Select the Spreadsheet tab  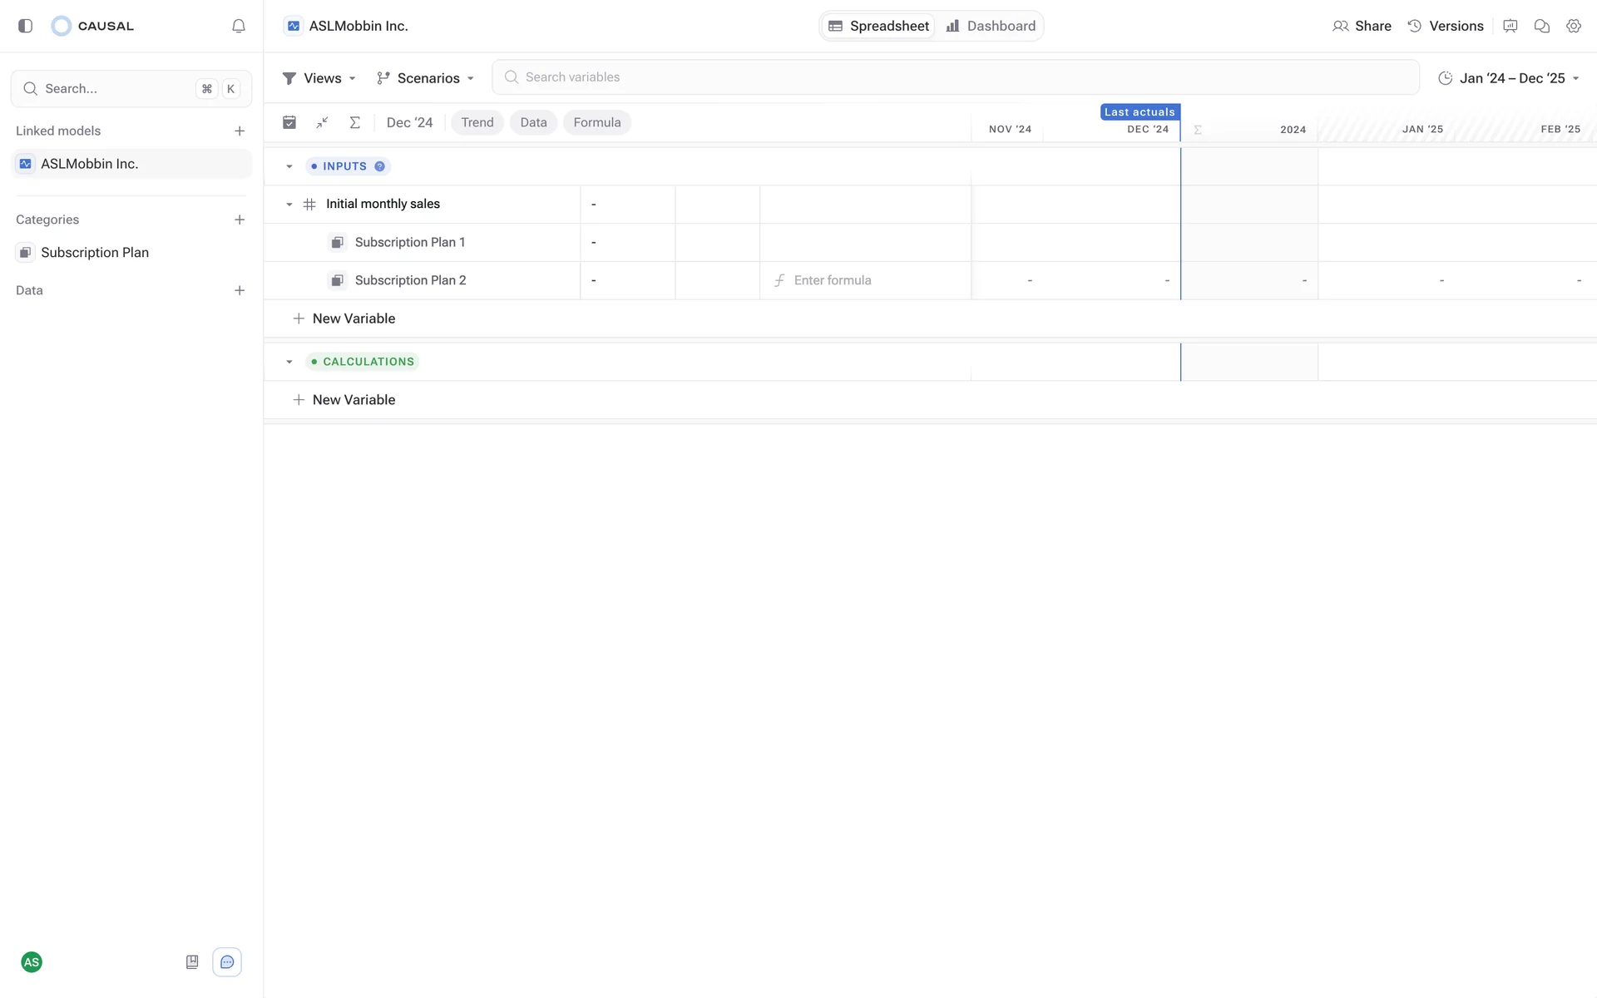879,26
